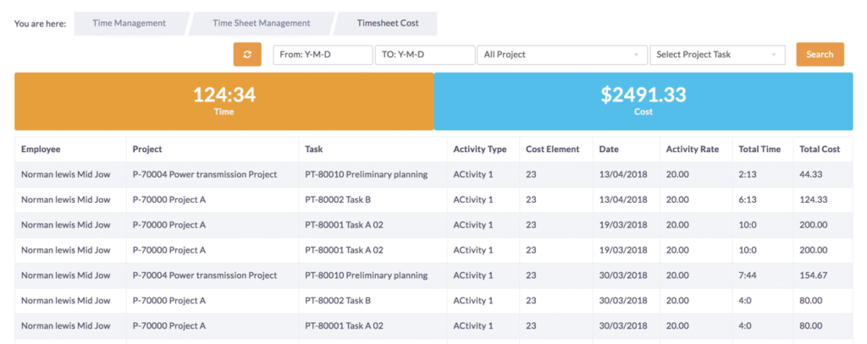The height and width of the screenshot is (344, 867).
Task: Open the Time Management breadcrumb
Action: tap(129, 24)
